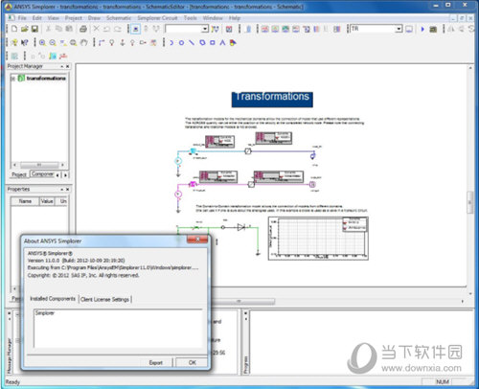Screen dimensions: 479x389
Task: Click the horizontal scrollbar of the project tree
Action: tap(39, 165)
